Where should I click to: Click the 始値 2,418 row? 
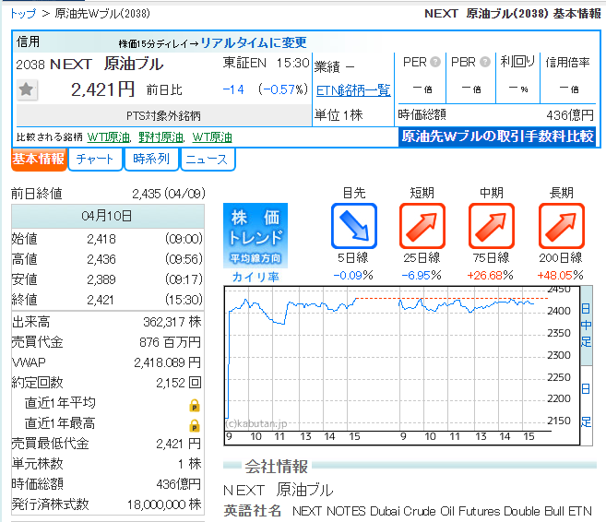tap(107, 239)
